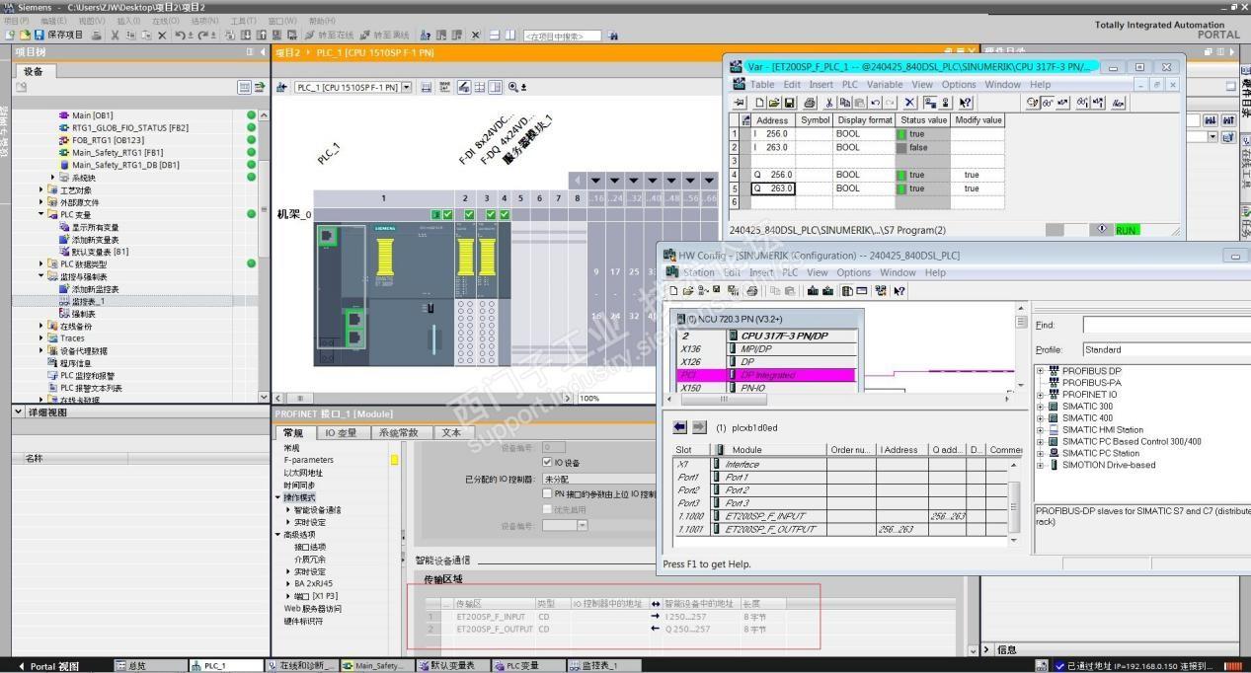The height and width of the screenshot is (673, 1251).
Task: Click glasses monitor variable icon in Var window
Action: click(1048, 103)
